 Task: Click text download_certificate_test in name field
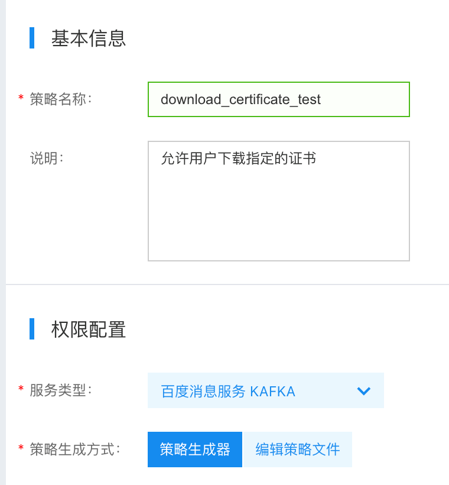[240, 99]
